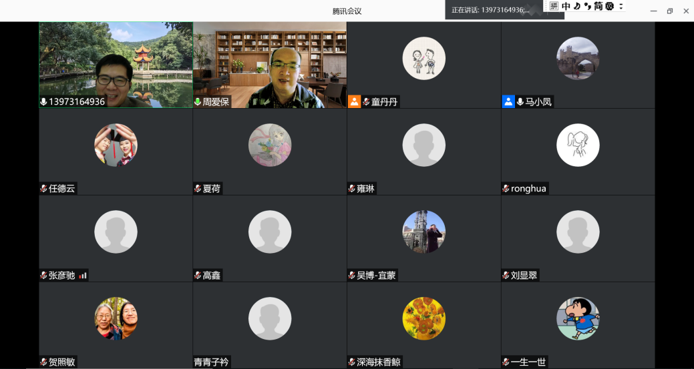Click the green microphone icon for 周爱保
The height and width of the screenshot is (369, 694).
pyautogui.click(x=198, y=102)
